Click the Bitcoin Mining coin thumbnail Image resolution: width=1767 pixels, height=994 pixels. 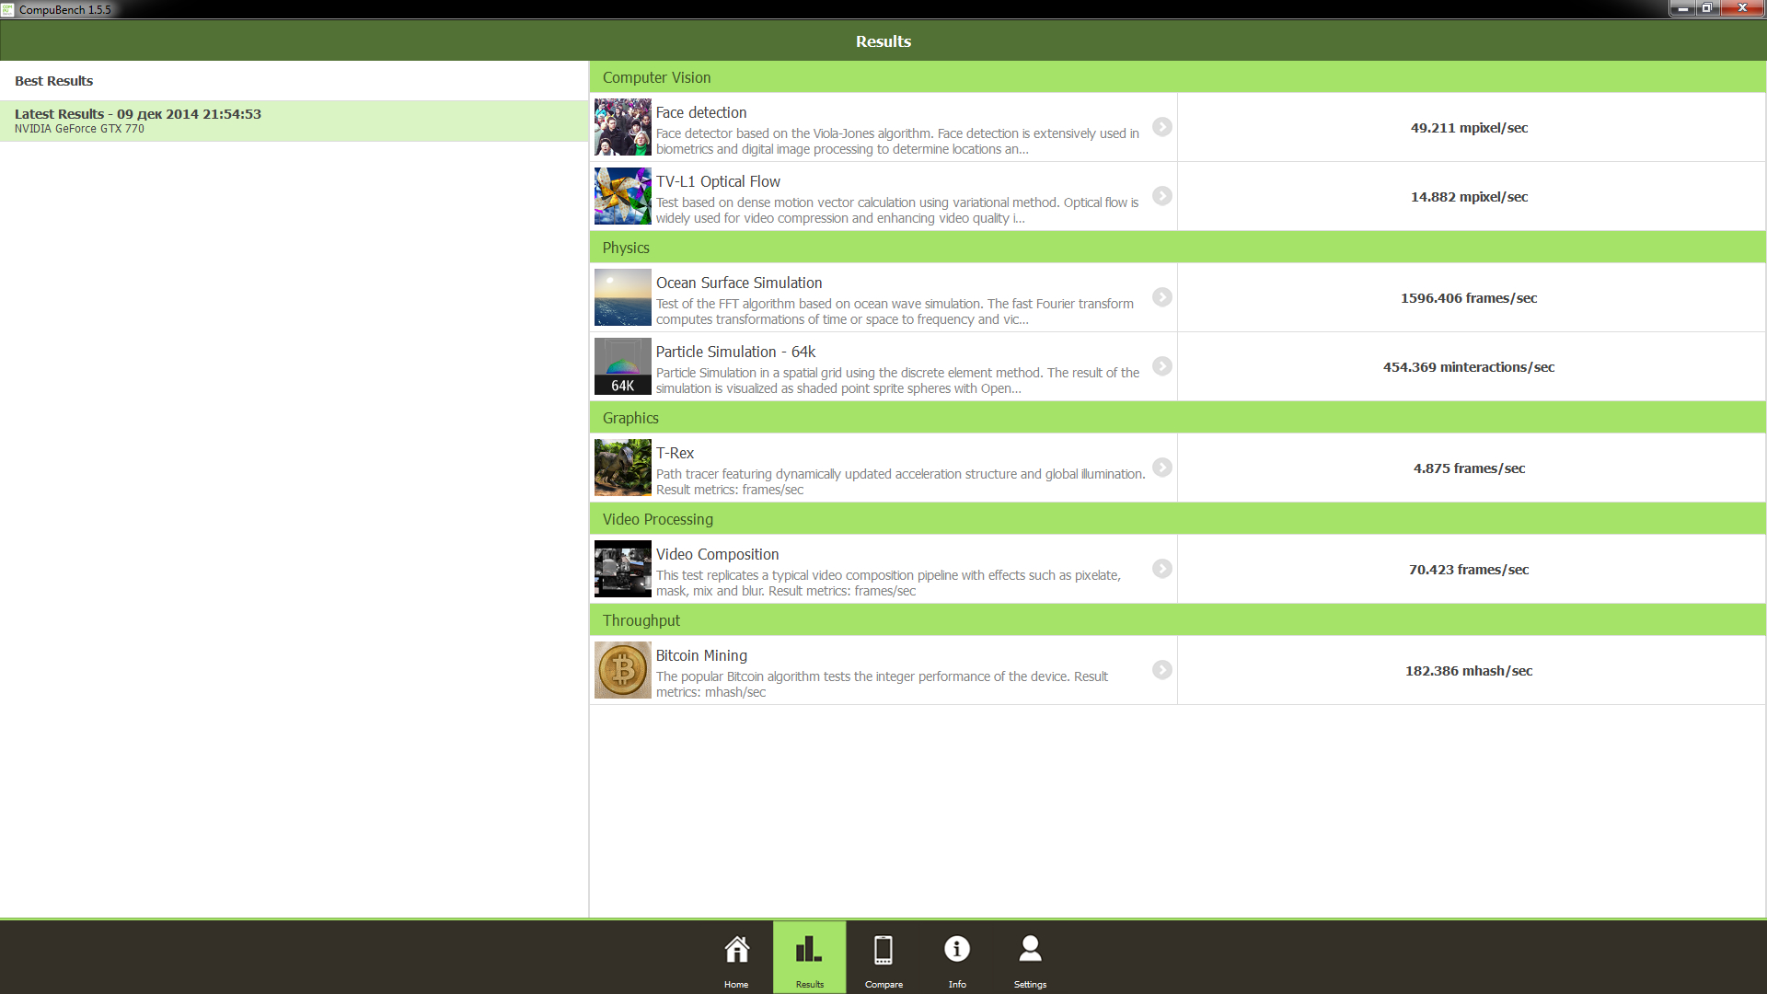[x=623, y=670]
